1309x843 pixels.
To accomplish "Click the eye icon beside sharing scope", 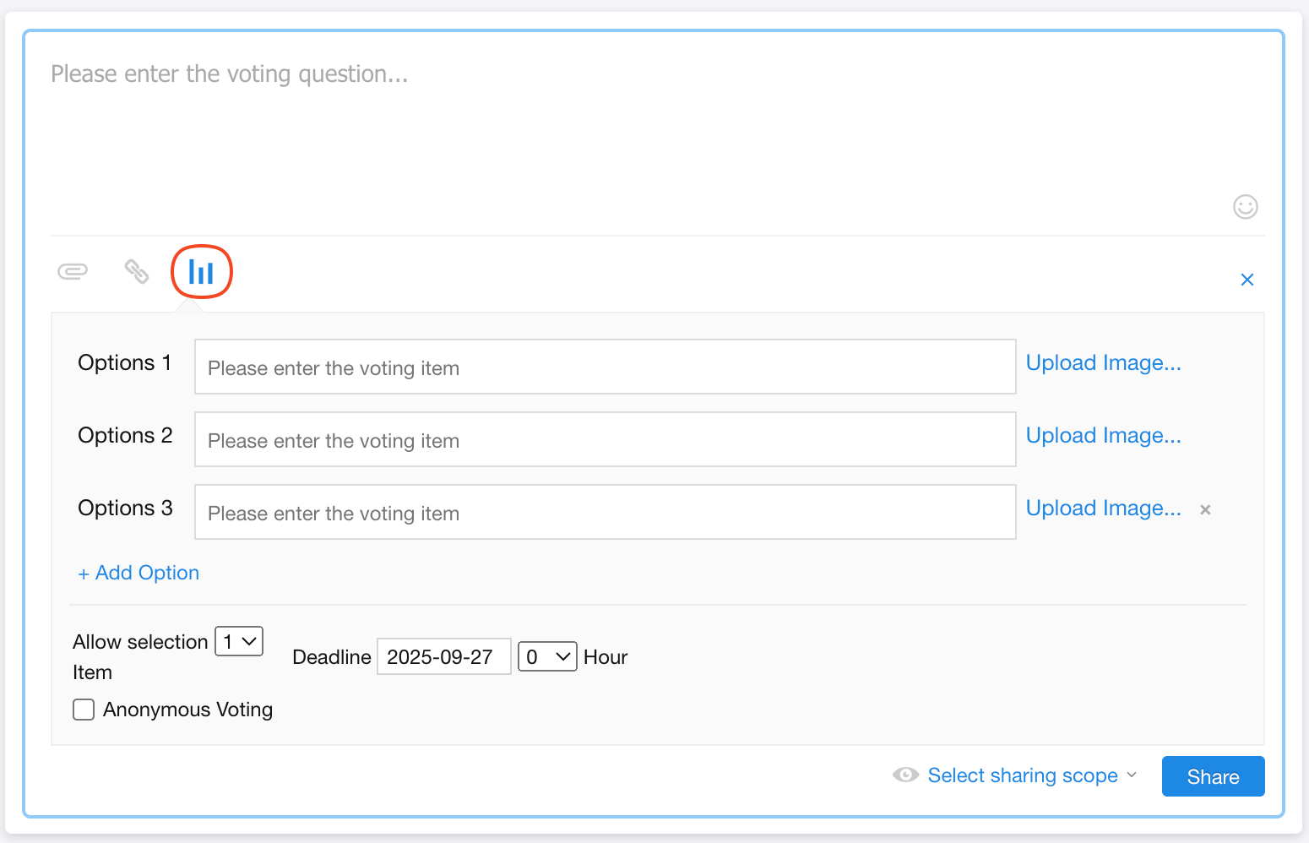I will click(905, 775).
